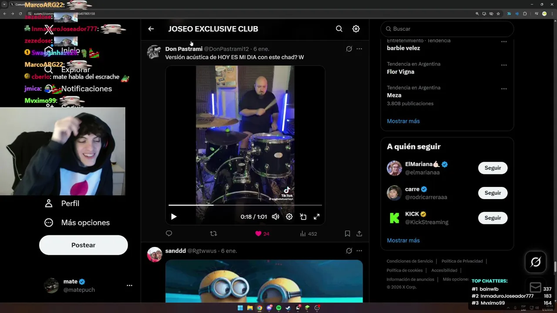The width and height of the screenshot is (557, 313).
Task: Click the Postear button
Action: coord(84,245)
